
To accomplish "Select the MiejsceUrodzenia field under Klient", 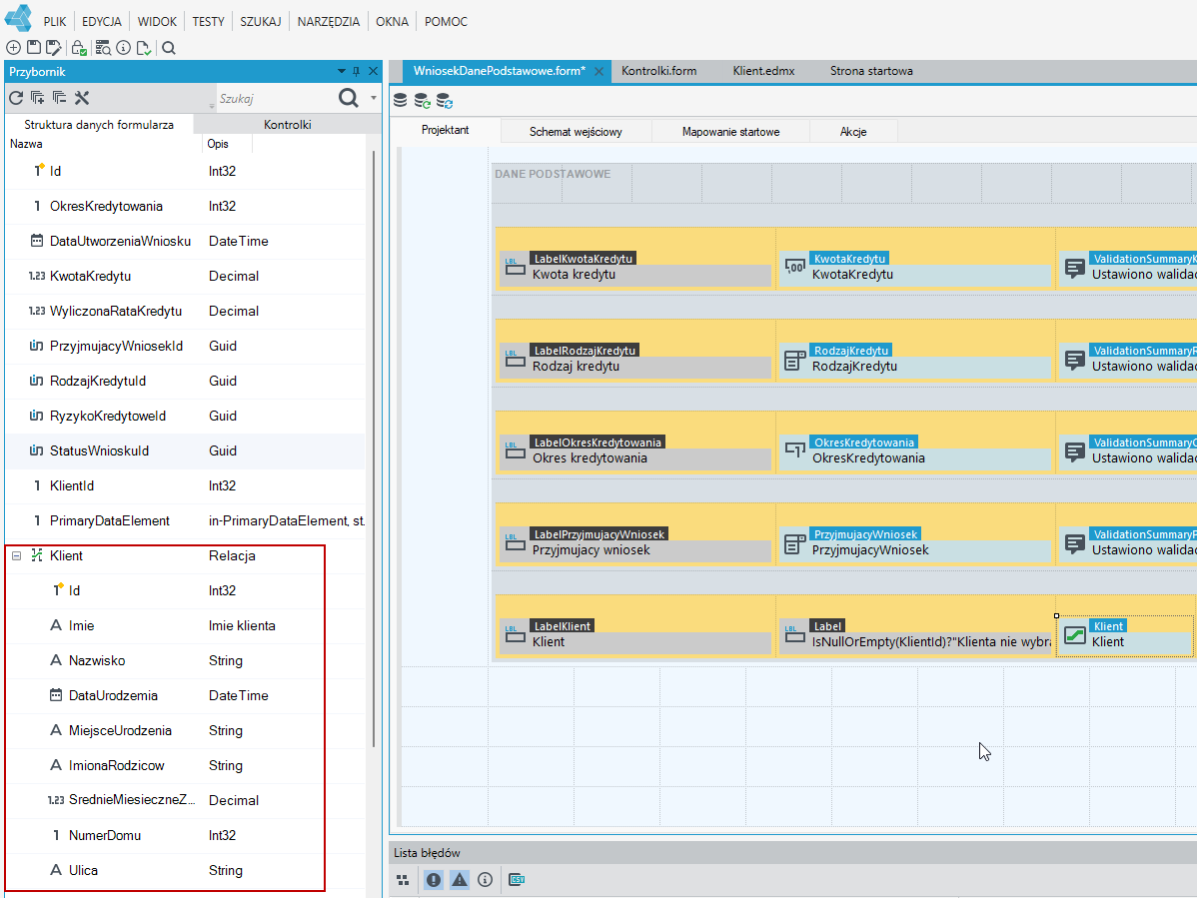I will (186, 731).
